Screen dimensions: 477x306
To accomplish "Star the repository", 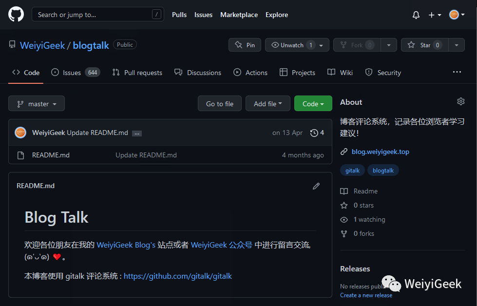I will (424, 45).
